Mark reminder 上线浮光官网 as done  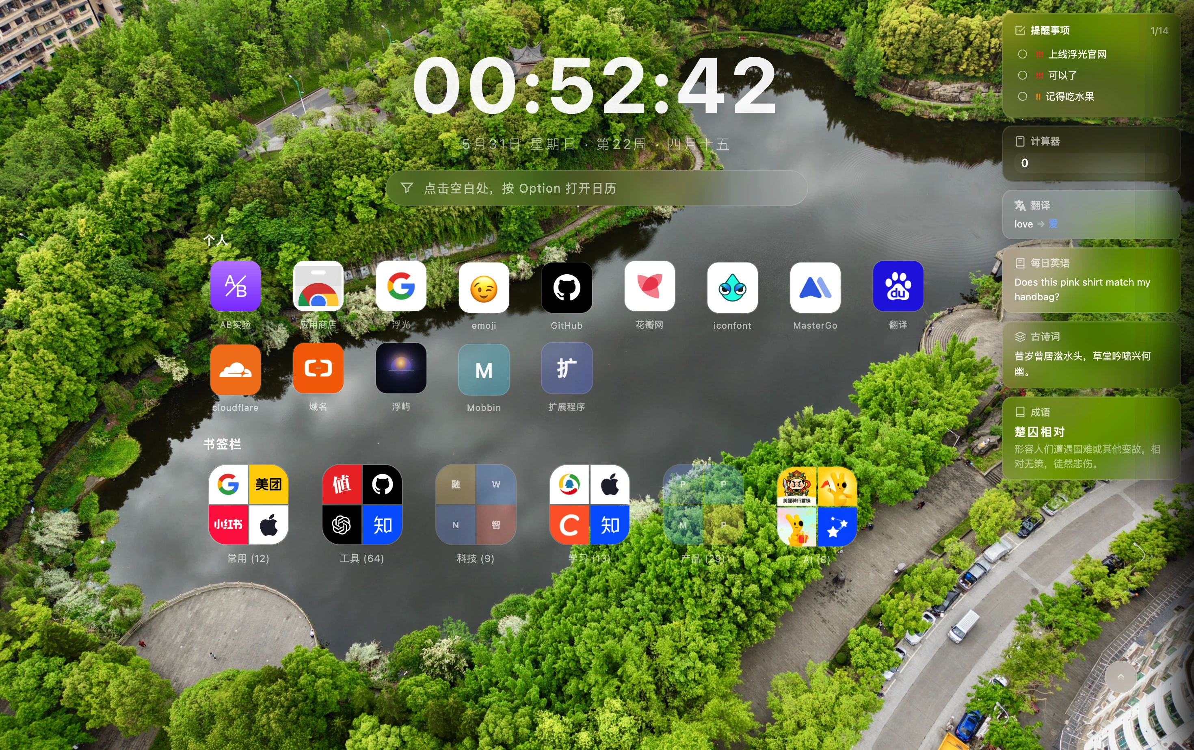[x=1023, y=54]
